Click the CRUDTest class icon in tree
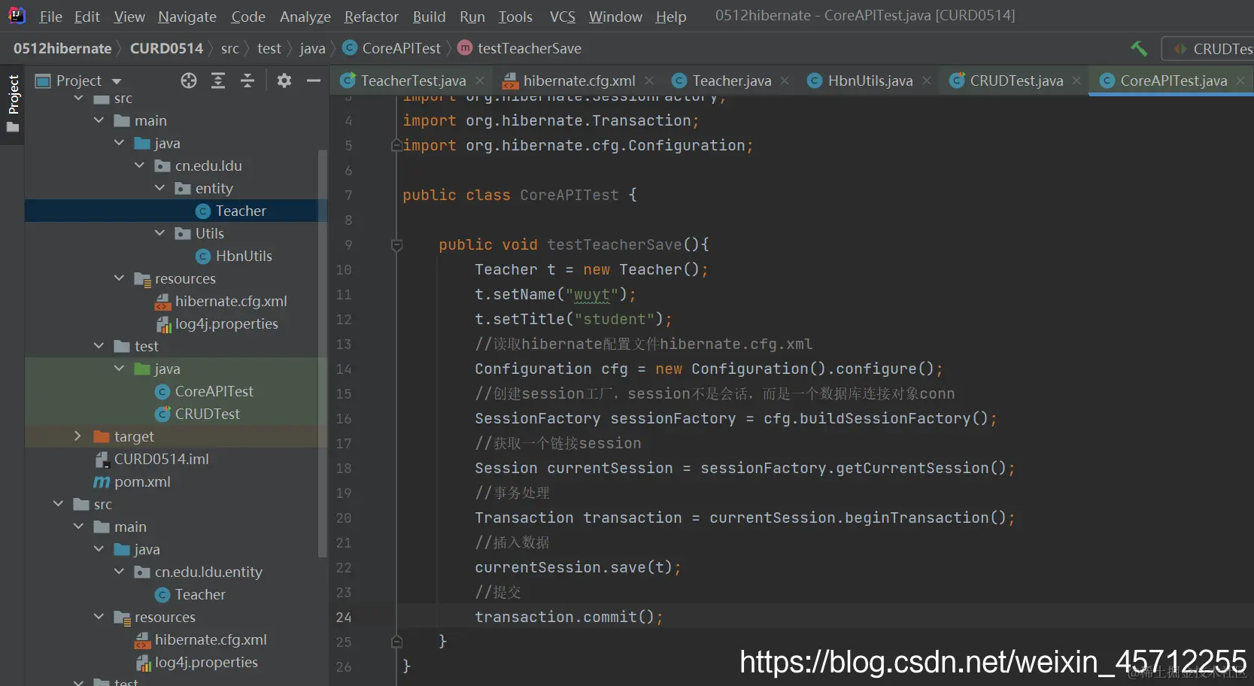The height and width of the screenshot is (686, 1254). (162, 414)
